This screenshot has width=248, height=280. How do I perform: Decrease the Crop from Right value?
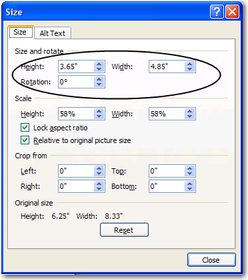coord(99,189)
